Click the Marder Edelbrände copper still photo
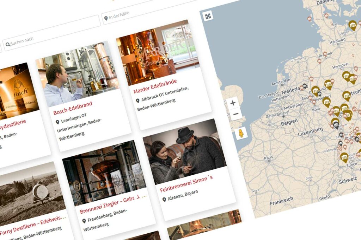 pyautogui.click(x=157, y=53)
